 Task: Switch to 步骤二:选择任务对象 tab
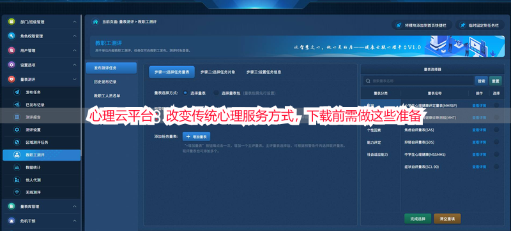point(218,72)
